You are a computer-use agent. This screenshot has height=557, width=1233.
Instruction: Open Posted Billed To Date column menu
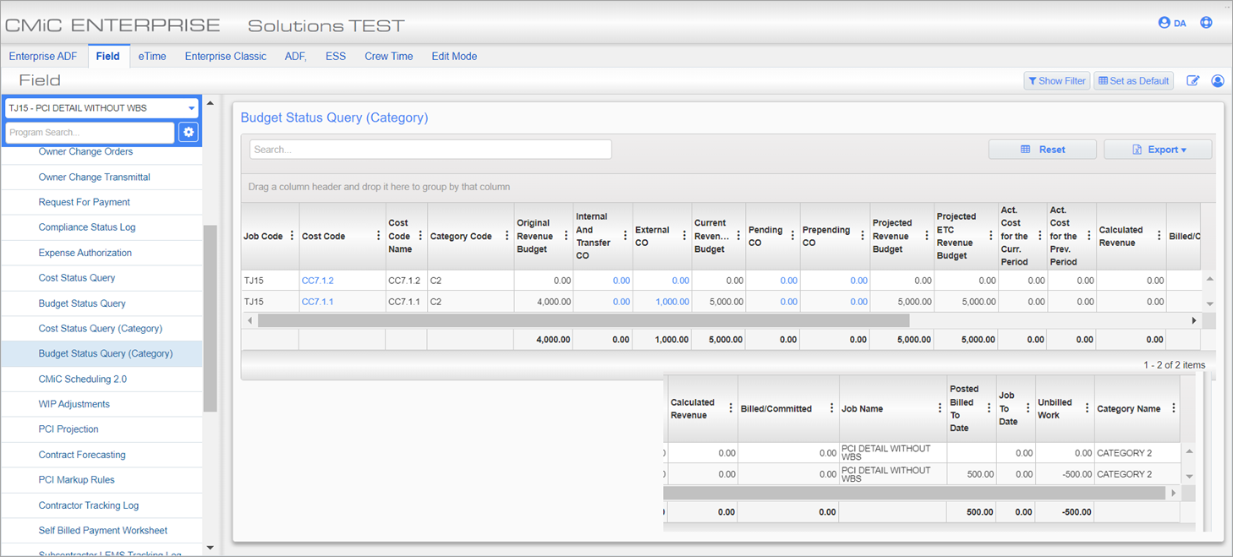[x=989, y=408]
